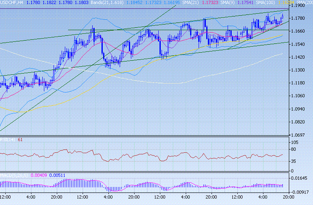Viewport: 313px width, 205px height.
Task: Click the separator between price chart and RSI panel
Action: (144, 137)
